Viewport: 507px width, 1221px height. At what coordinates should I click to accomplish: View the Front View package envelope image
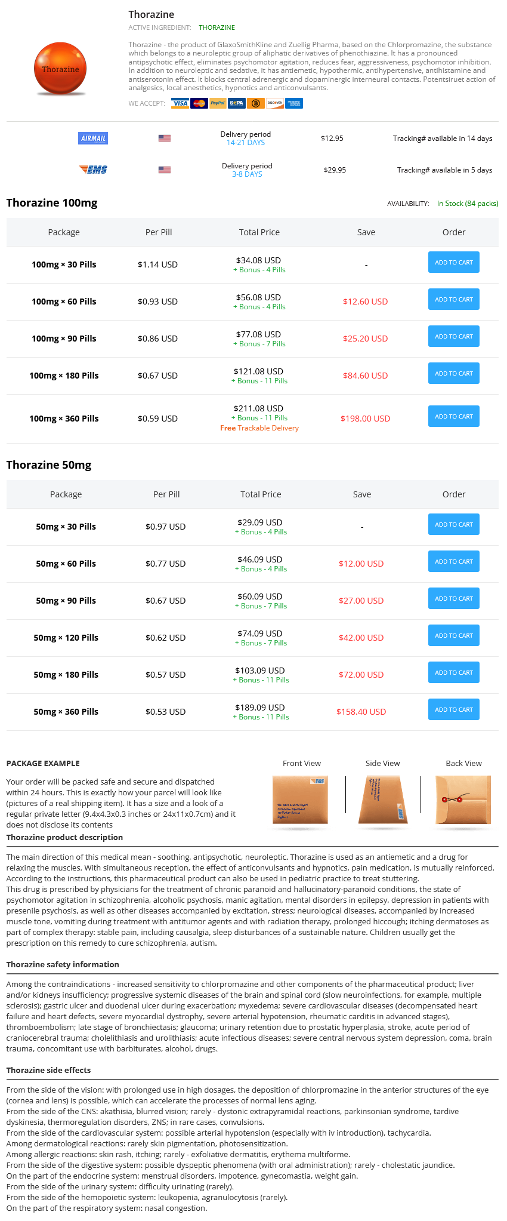click(x=300, y=799)
